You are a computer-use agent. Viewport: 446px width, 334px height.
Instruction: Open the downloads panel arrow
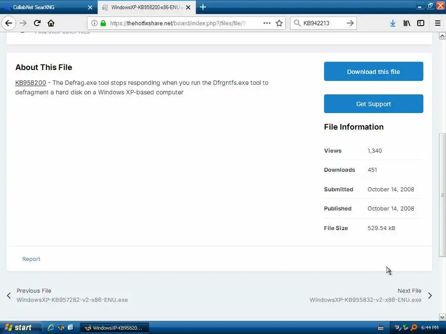click(x=393, y=23)
